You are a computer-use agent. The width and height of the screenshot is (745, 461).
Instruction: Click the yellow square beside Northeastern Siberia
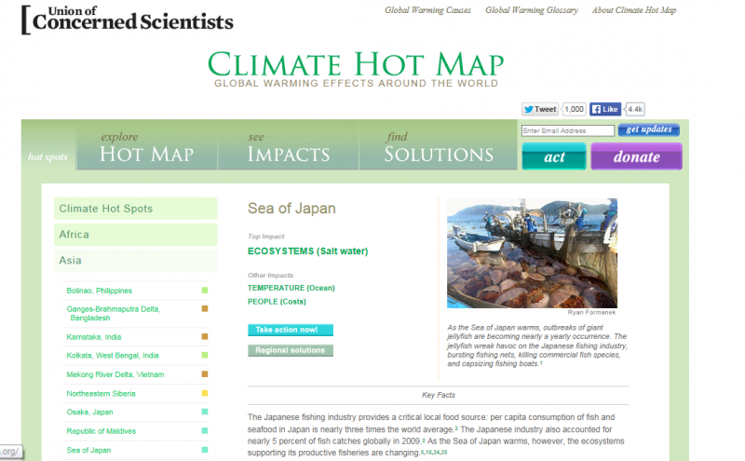[x=205, y=393]
